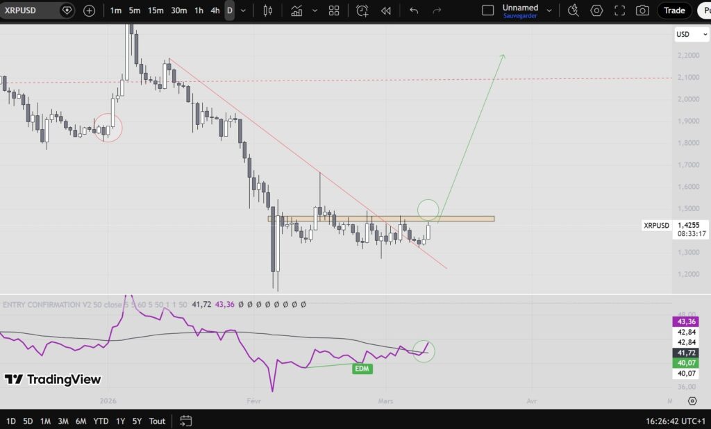
Task: Expand the timeframe dropdown chevron
Action: (243, 10)
